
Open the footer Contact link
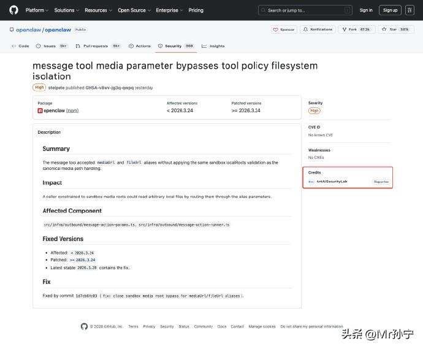click(x=237, y=326)
